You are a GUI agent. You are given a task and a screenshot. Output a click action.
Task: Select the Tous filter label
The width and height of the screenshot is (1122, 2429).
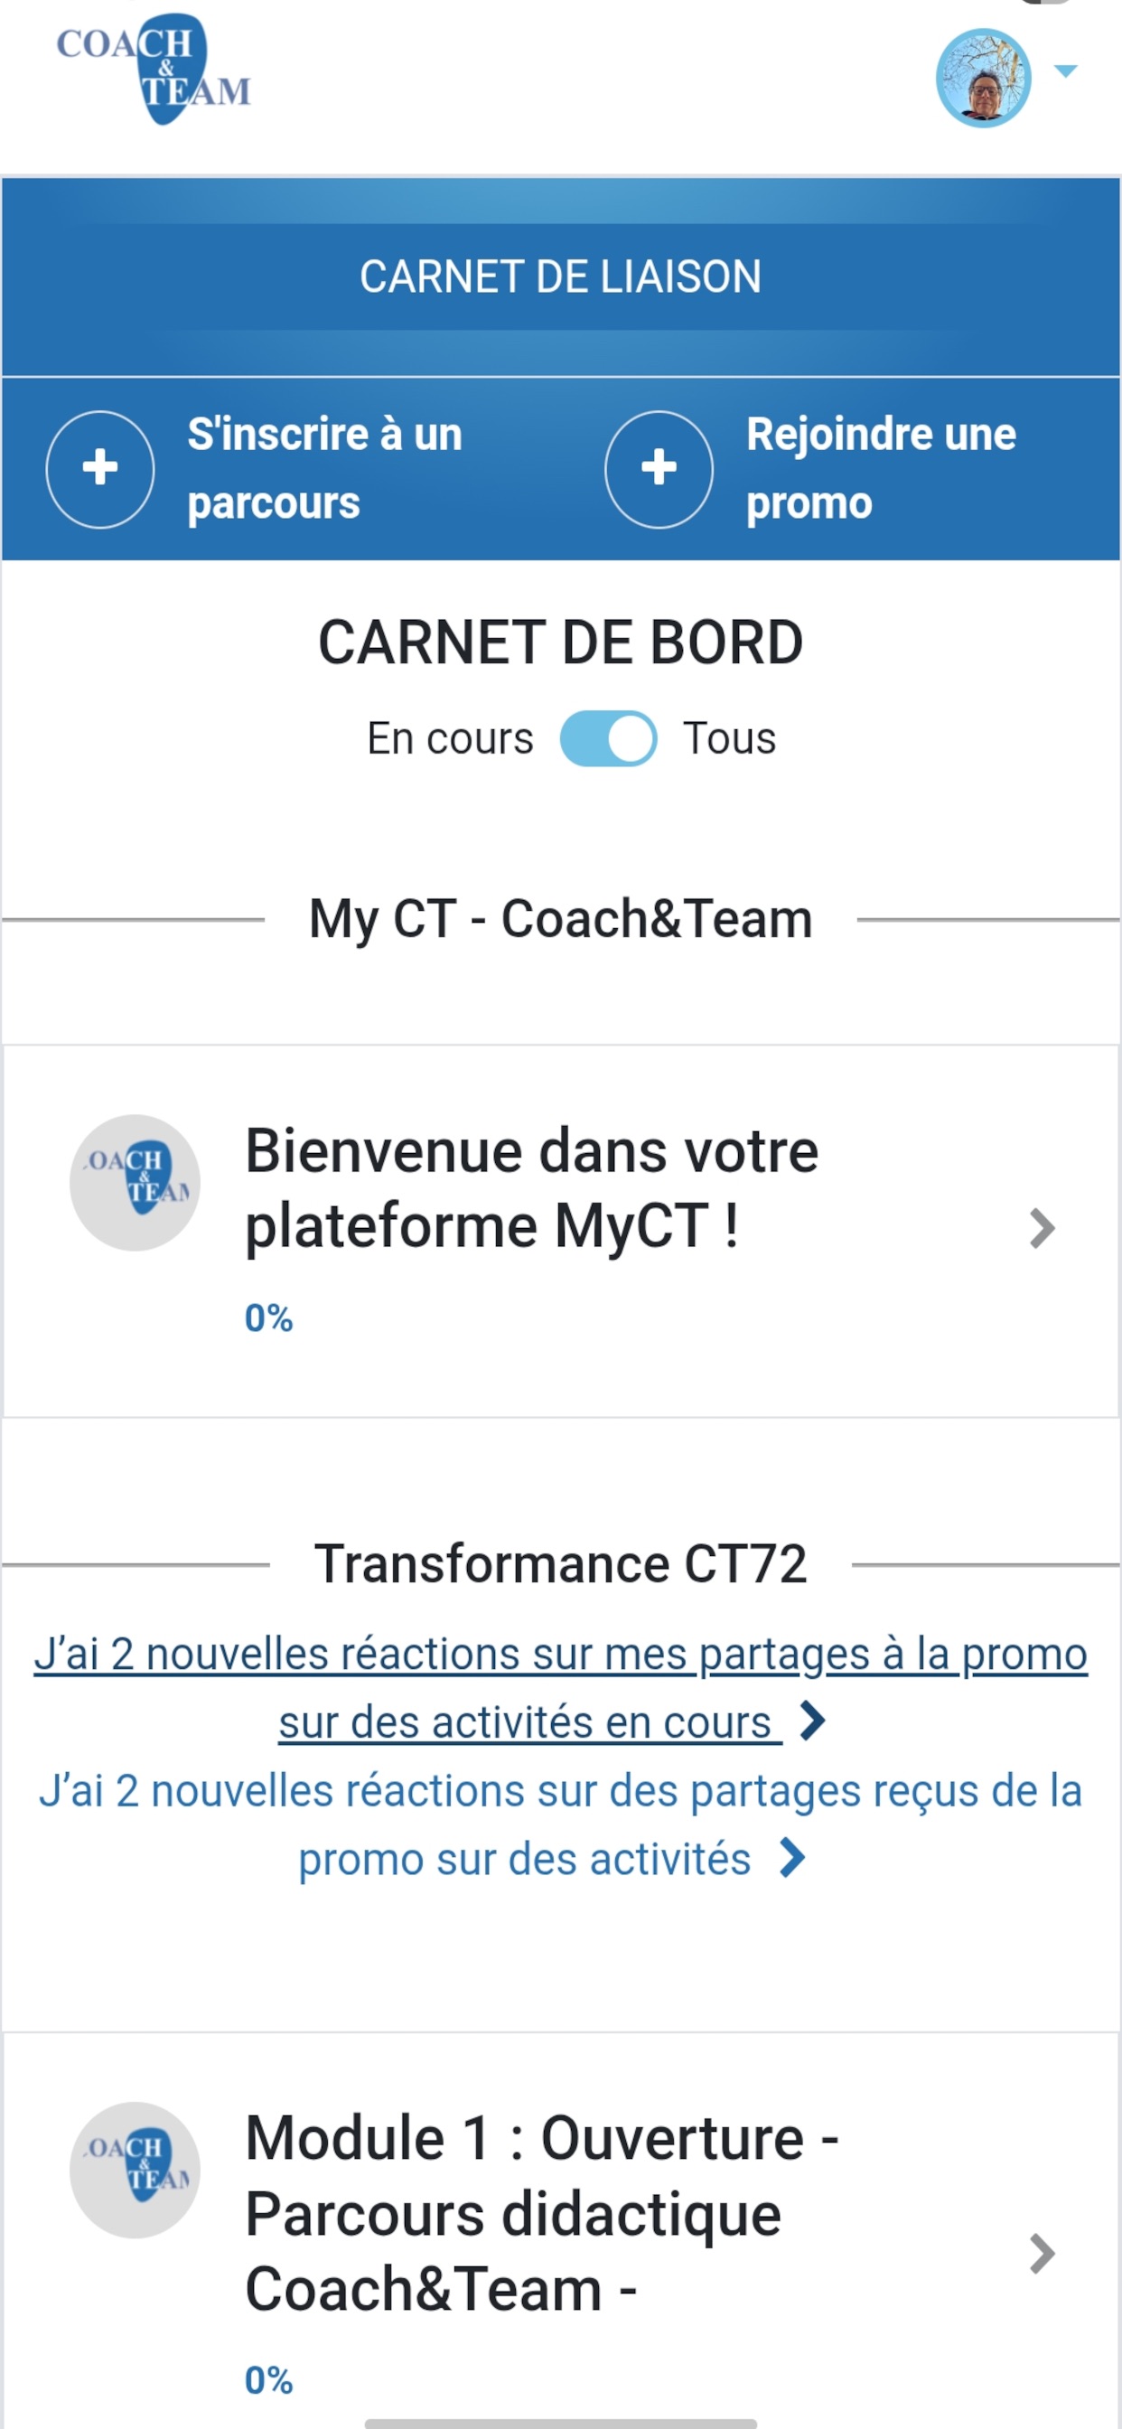(x=729, y=738)
